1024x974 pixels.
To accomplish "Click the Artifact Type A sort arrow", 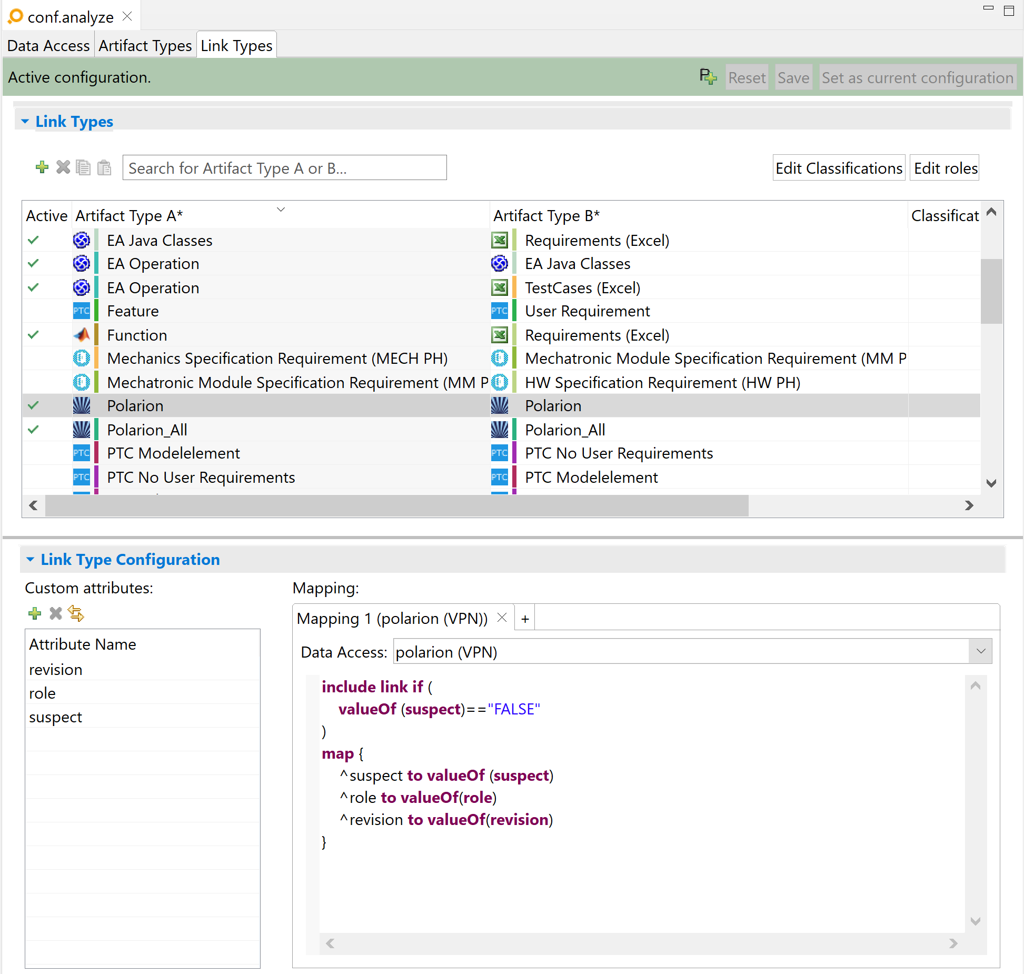I will tap(281, 209).
